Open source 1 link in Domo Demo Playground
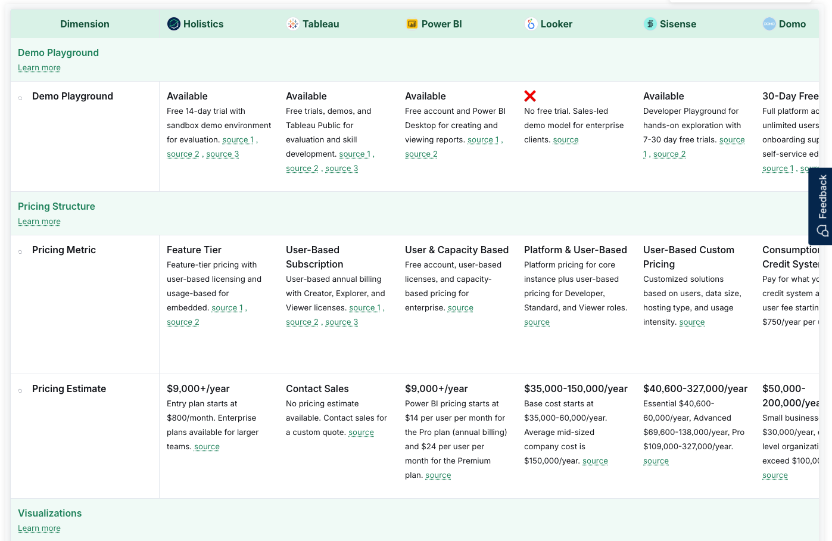This screenshot has height=541, width=832. point(778,169)
